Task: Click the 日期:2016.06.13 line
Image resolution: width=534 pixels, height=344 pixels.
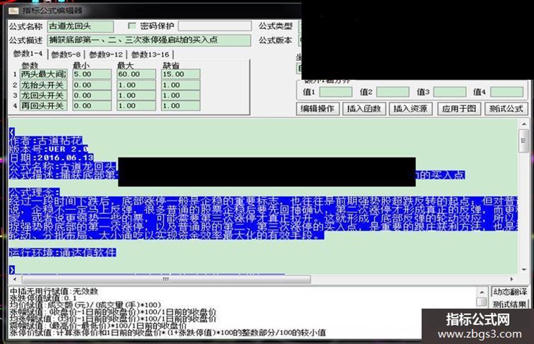Action: click(x=51, y=158)
